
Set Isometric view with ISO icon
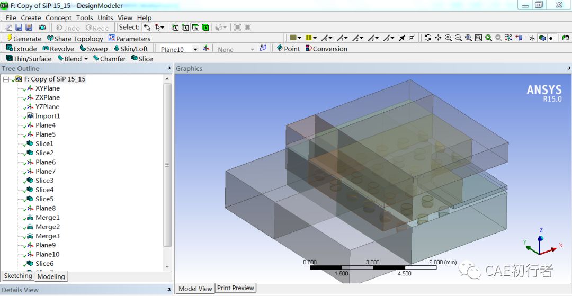(x=509, y=38)
